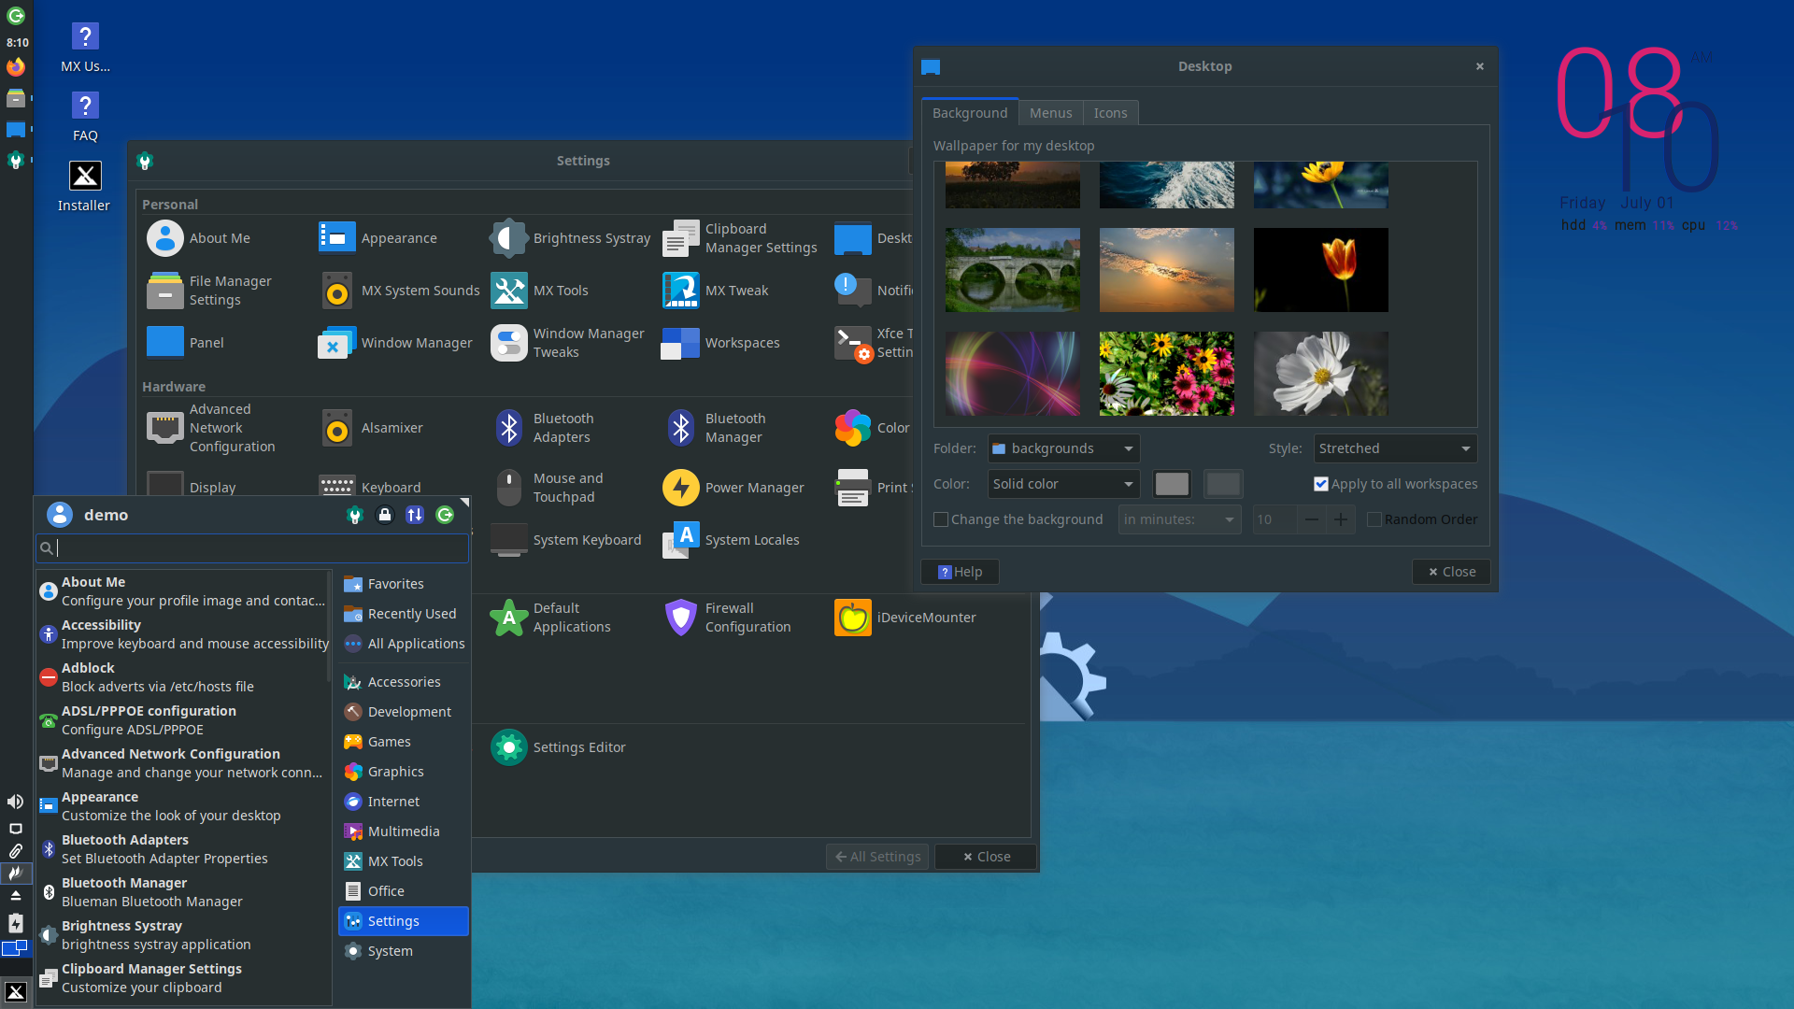The image size is (1794, 1009).
Task: Switch to the Menus tab
Action: (x=1050, y=113)
